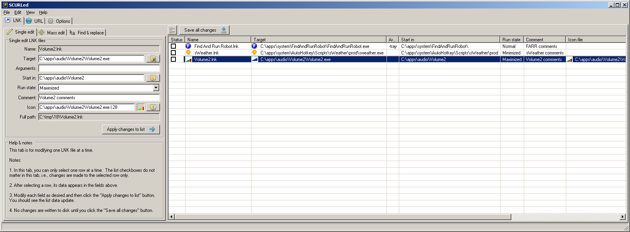This screenshot has height=232, width=630.
Task: Click the Target browse file icon button
Action: click(153, 59)
